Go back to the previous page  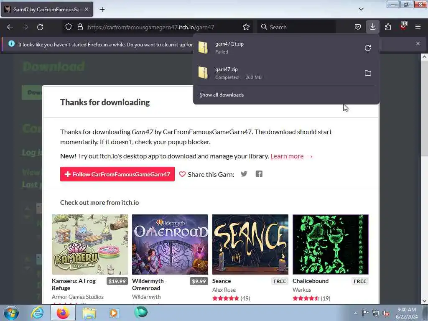coord(10,27)
